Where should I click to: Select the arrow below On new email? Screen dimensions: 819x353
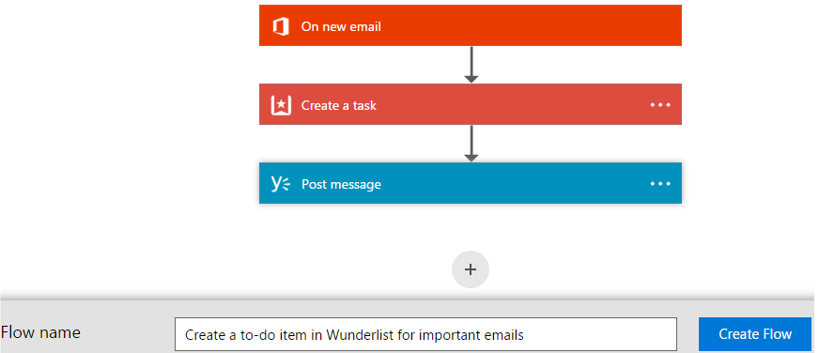point(471,65)
